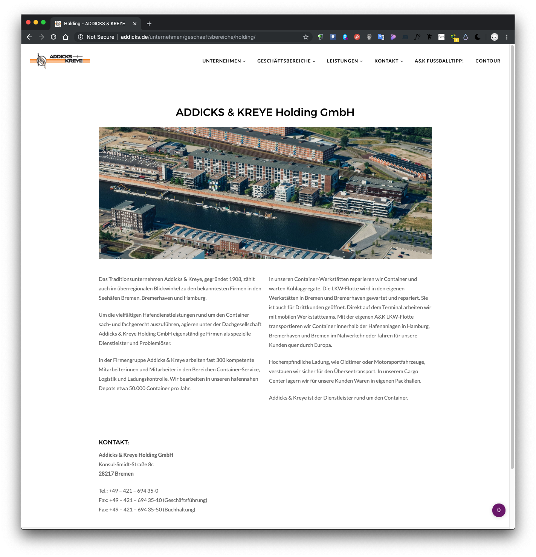The width and height of the screenshot is (536, 557).
Task: Click the aerial harbor photo
Action: [x=265, y=193]
